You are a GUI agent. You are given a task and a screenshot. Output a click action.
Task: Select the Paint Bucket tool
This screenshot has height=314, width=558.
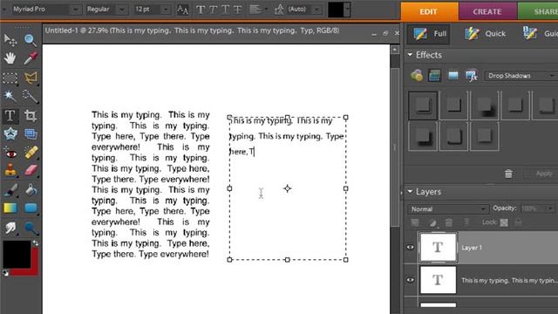pos(31,190)
